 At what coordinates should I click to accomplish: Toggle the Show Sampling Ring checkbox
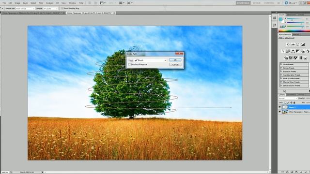pos(62,9)
